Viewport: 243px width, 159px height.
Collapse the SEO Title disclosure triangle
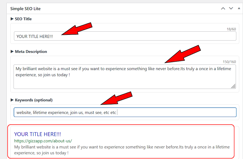coord(12,19)
